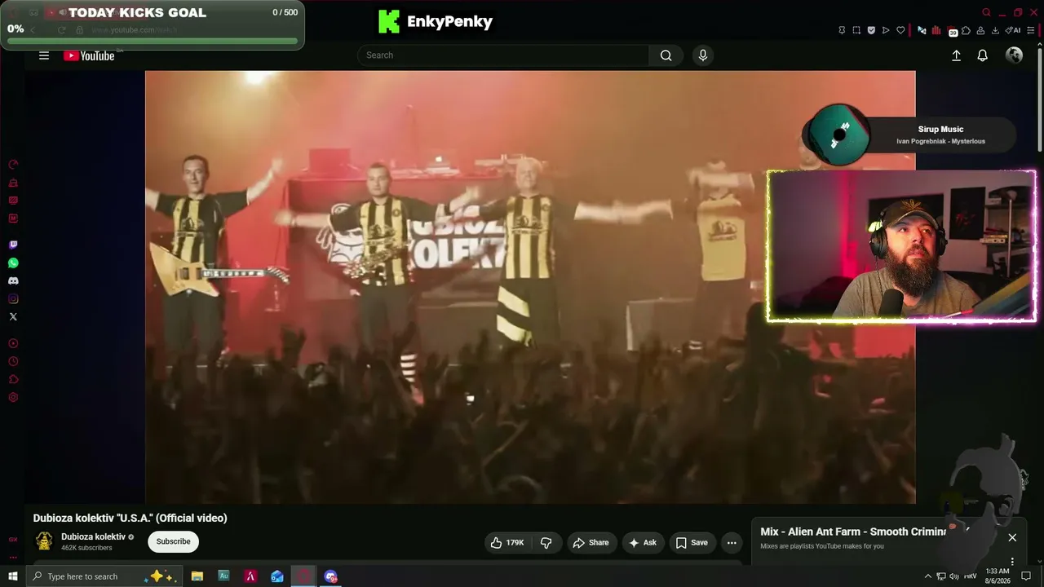
Task: Share the Dubioza kolektiv video
Action: pyautogui.click(x=591, y=543)
